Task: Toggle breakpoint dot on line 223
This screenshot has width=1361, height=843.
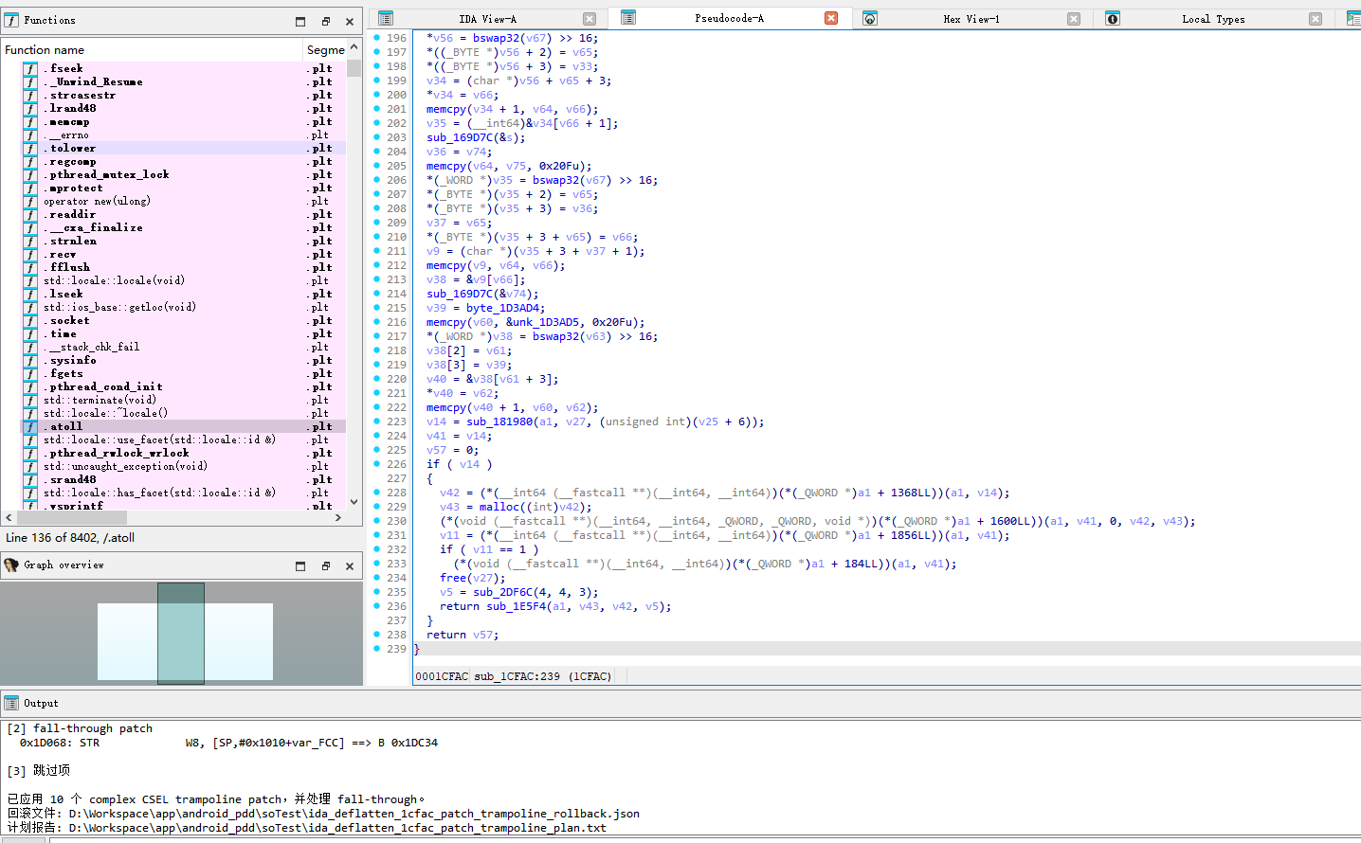Action: 376,421
